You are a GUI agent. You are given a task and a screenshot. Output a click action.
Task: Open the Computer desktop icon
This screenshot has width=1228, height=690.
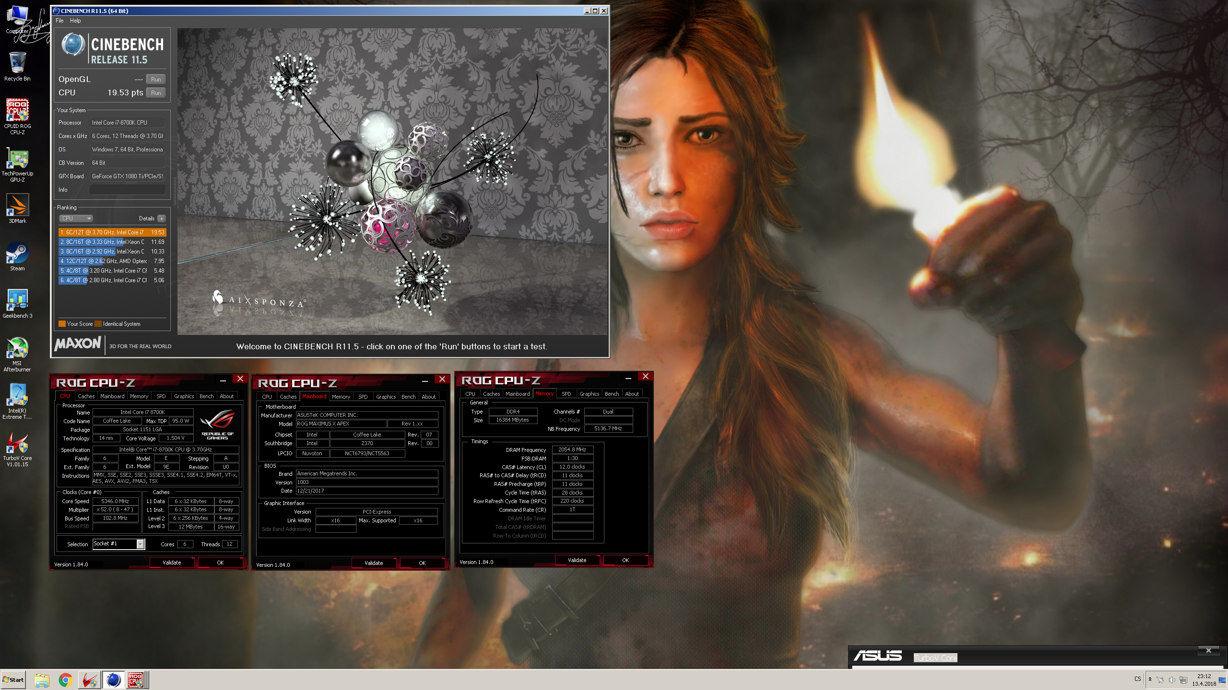click(x=17, y=20)
